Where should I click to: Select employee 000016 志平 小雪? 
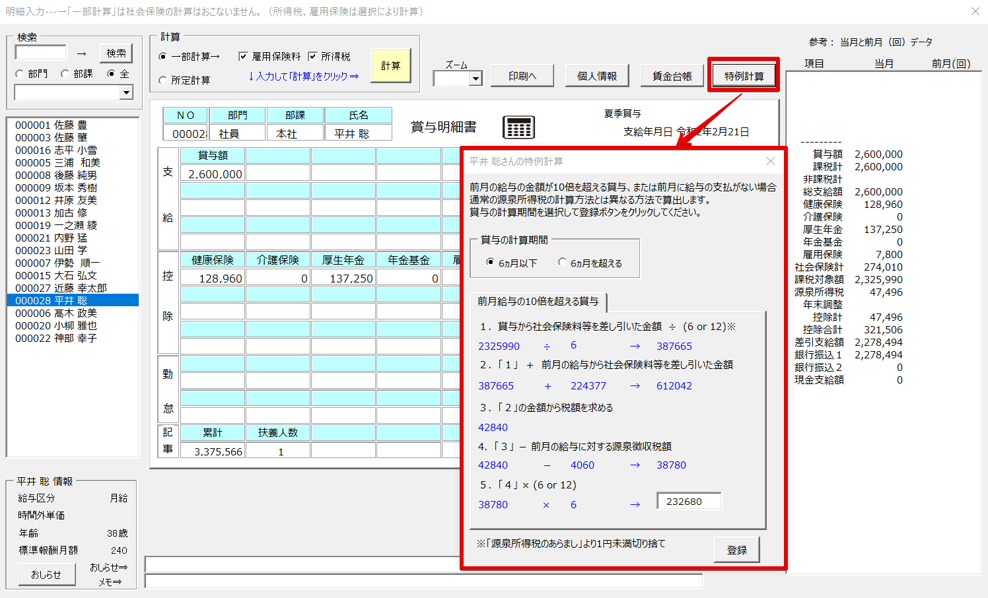tap(73, 150)
